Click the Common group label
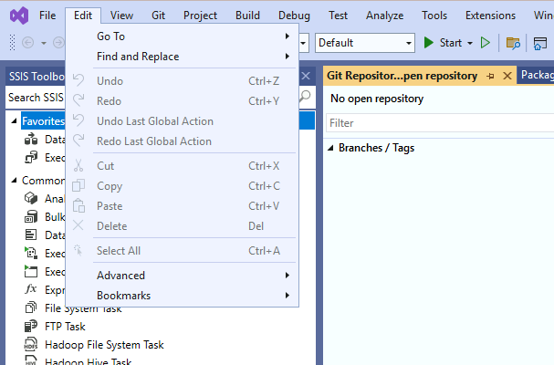 [x=43, y=181]
